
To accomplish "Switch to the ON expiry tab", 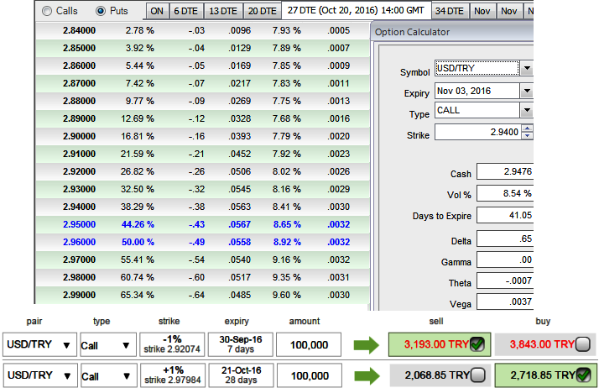I will pos(156,11).
